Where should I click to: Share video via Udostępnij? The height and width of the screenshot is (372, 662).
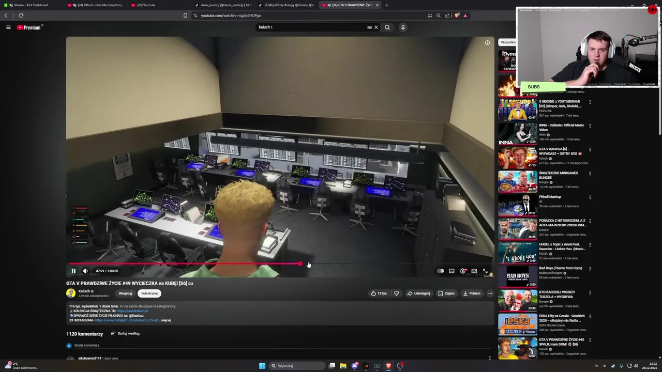(418, 293)
